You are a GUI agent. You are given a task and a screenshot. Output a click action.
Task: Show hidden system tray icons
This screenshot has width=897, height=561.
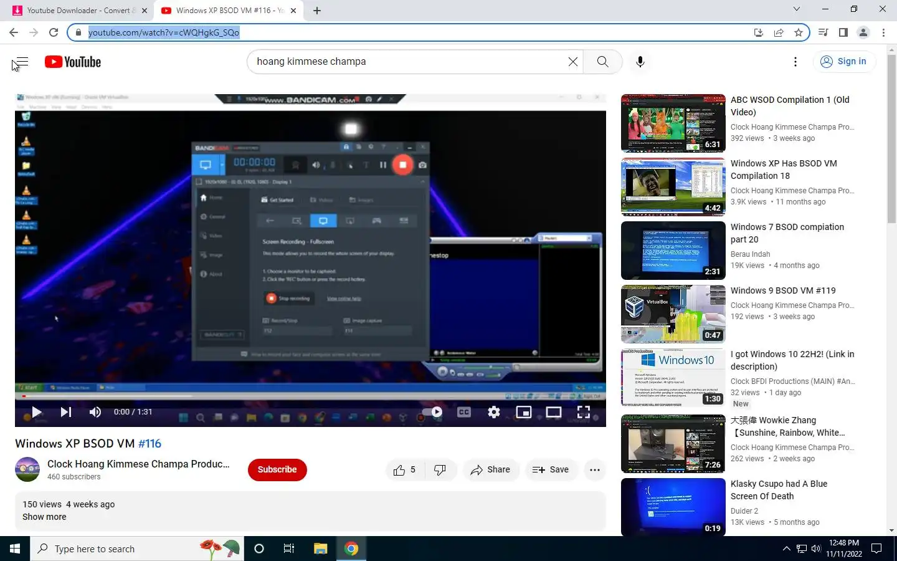coord(786,549)
